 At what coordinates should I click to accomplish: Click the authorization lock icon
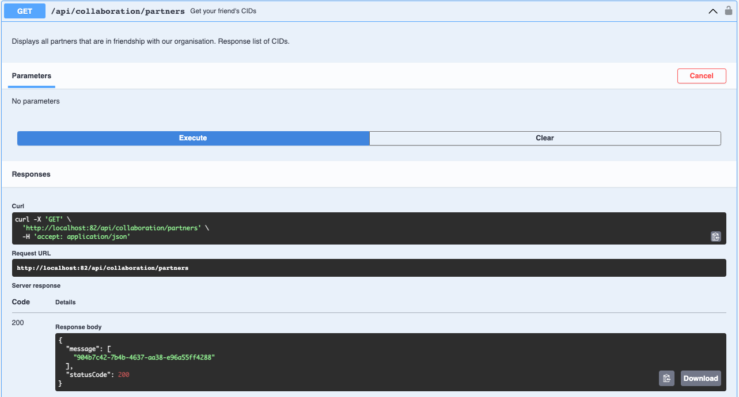click(728, 10)
